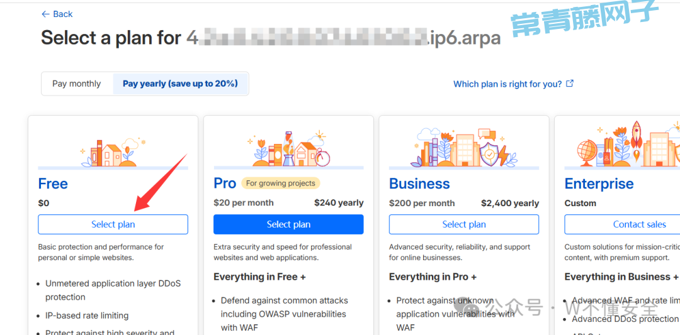Click the Free plan heading
Image resolution: width=680 pixels, height=335 pixels.
click(x=53, y=184)
